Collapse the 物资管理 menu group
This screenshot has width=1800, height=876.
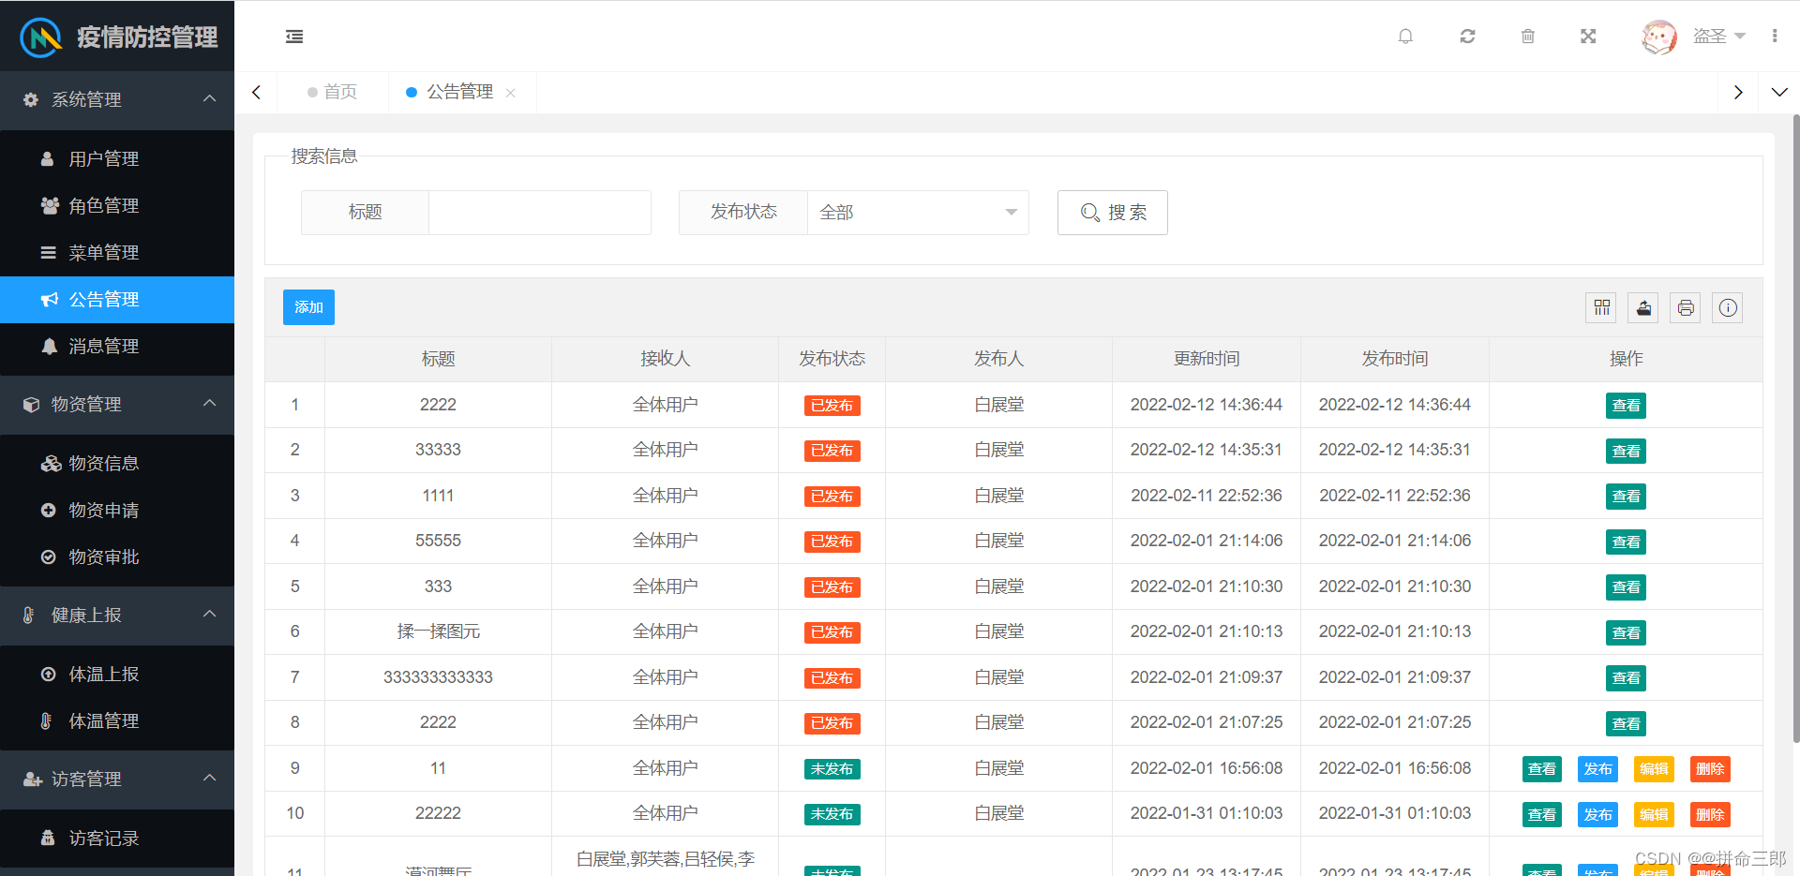coord(117,404)
